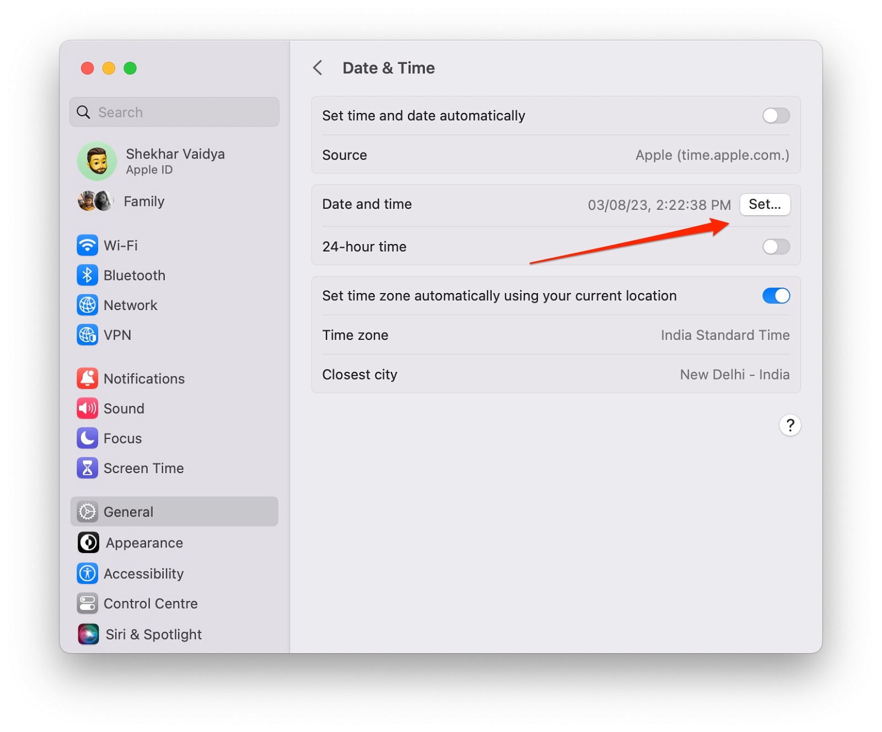Click the Control Centre icon
The width and height of the screenshot is (882, 732).
(x=87, y=603)
